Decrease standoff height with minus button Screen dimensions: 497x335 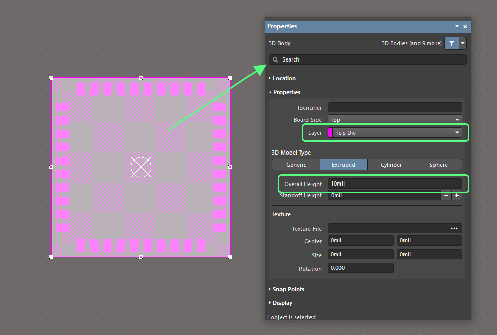pyautogui.click(x=446, y=195)
